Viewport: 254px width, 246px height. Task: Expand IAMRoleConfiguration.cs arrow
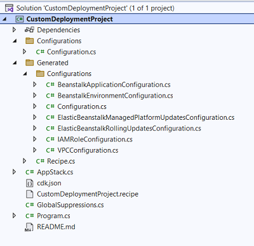[35, 139]
